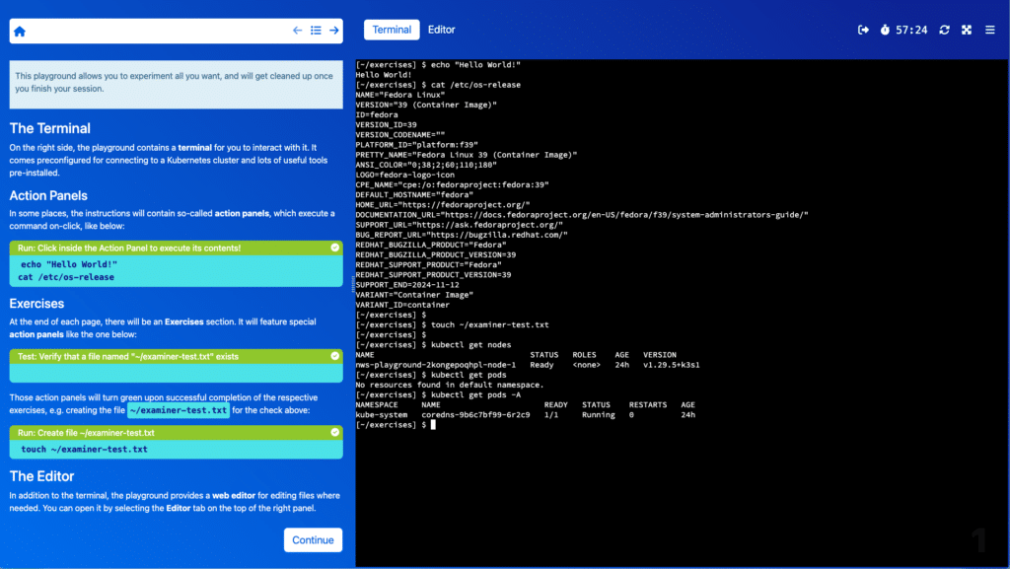Click the stopwatch timer icon
Viewport: 1010px width, 569px height.
tap(885, 30)
